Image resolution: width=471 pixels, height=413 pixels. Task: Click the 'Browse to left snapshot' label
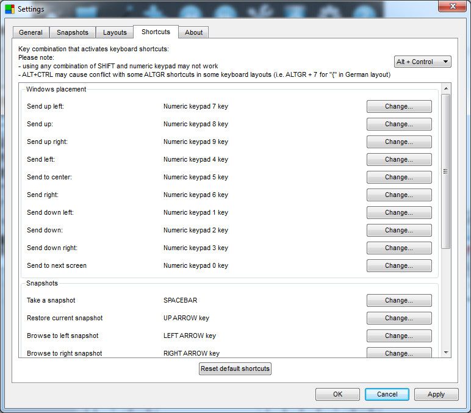coord(62,336)
